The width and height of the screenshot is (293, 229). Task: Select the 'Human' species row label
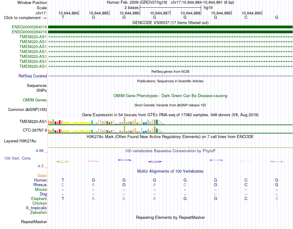click(40, 180)
